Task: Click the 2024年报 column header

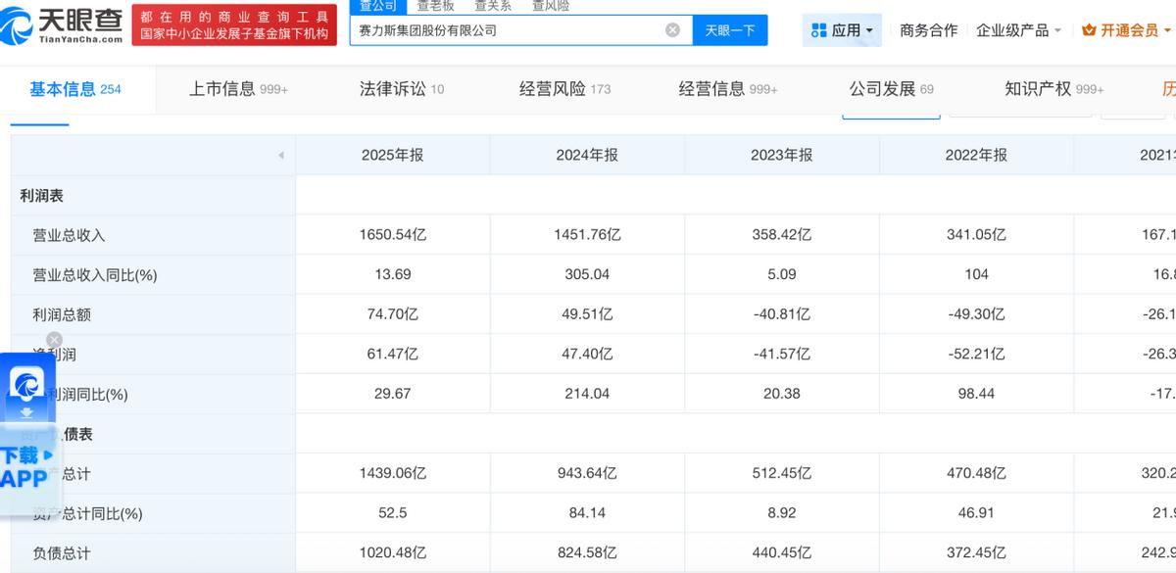Action: click(587, 155)
